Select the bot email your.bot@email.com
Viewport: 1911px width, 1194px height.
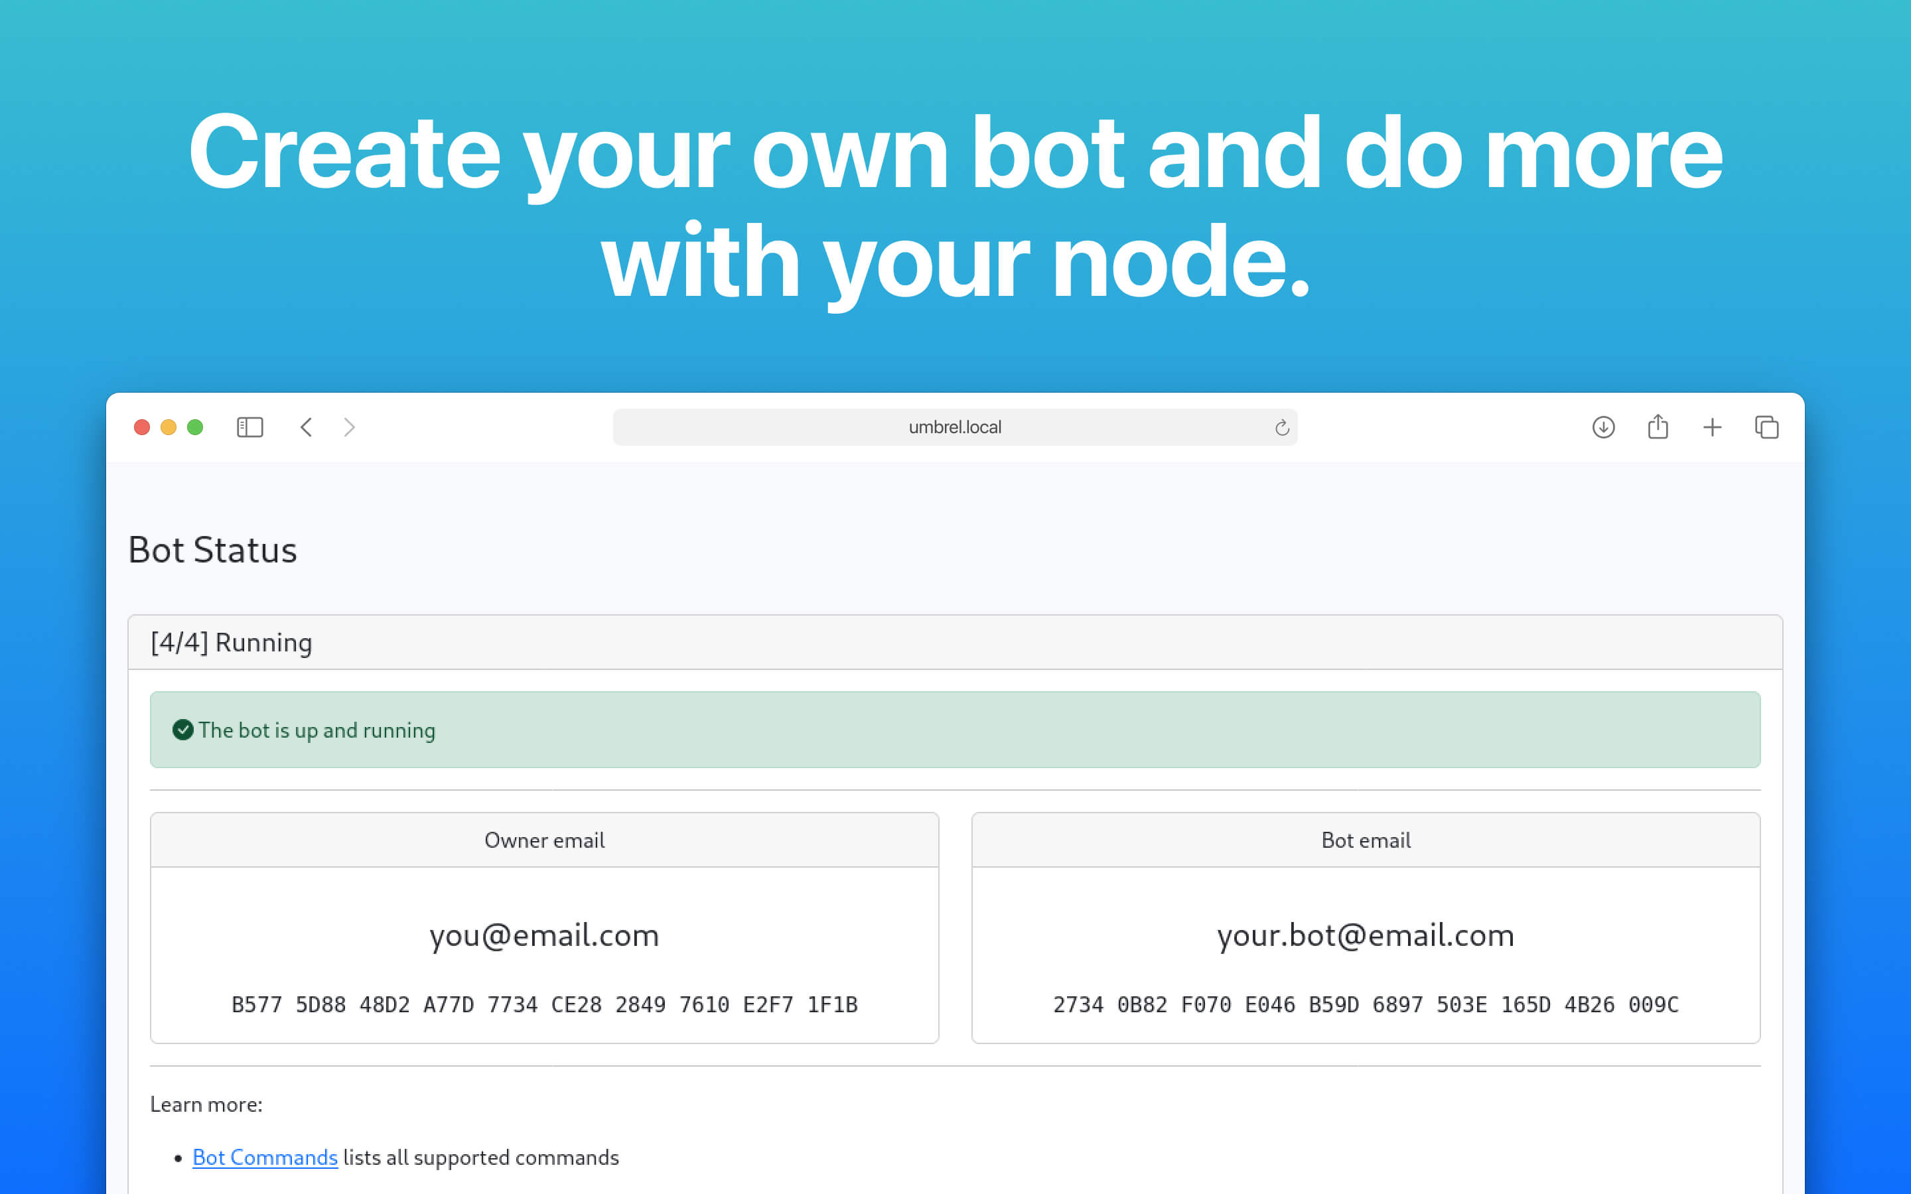click(x=1366, y=935)
